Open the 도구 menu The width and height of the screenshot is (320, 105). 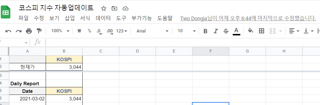click(121, 18)
